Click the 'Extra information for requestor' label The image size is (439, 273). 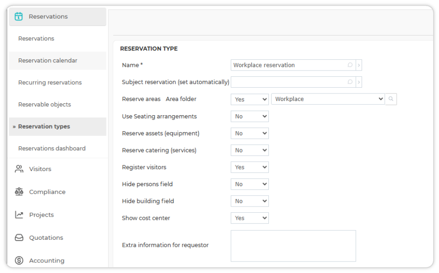point(165,245)
